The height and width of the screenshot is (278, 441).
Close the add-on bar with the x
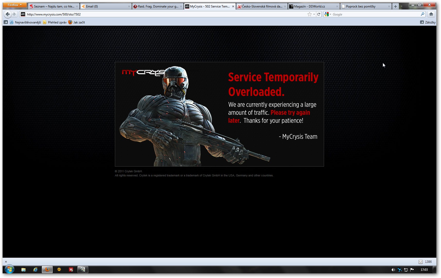point(6,262)
